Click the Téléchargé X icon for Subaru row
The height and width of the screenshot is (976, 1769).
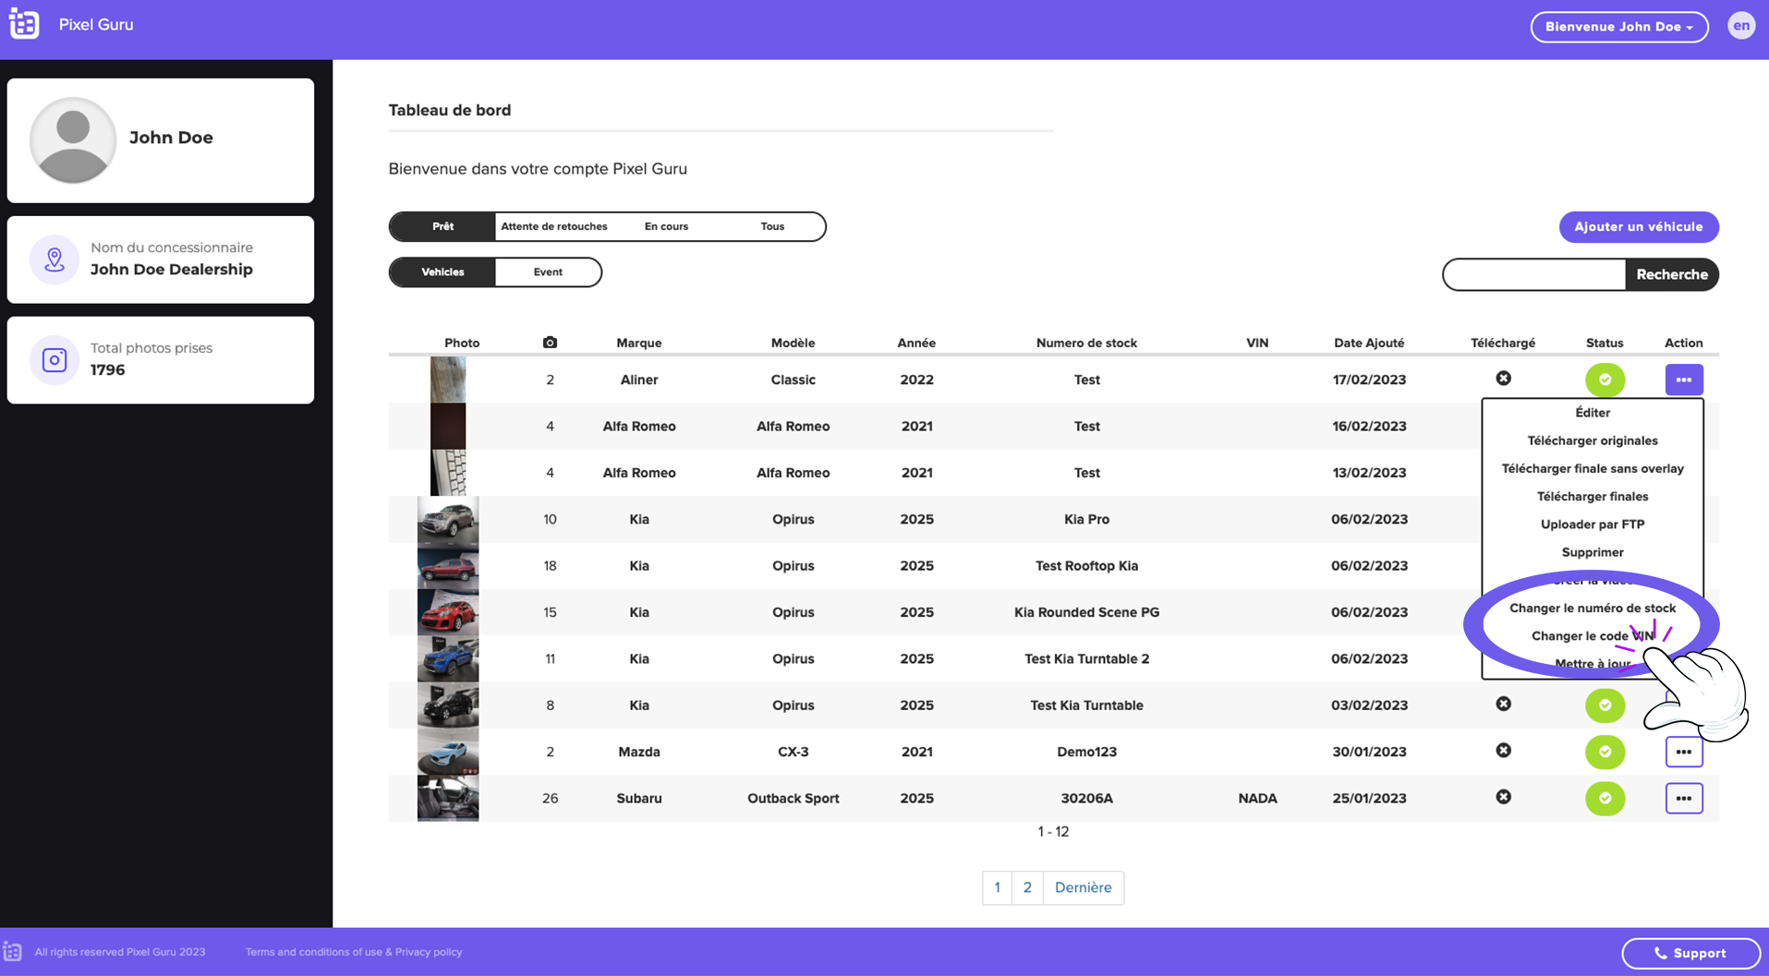pyautogui.click(x=1503, y=797)
